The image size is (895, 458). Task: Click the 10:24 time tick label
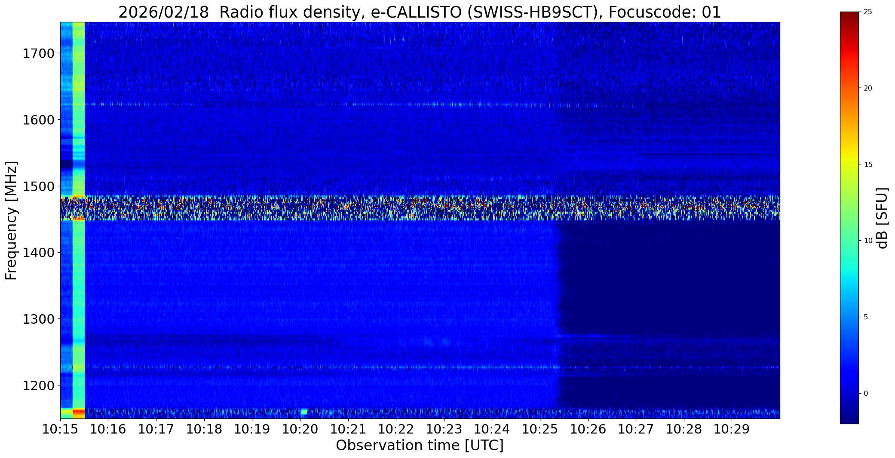pos(492,429)
